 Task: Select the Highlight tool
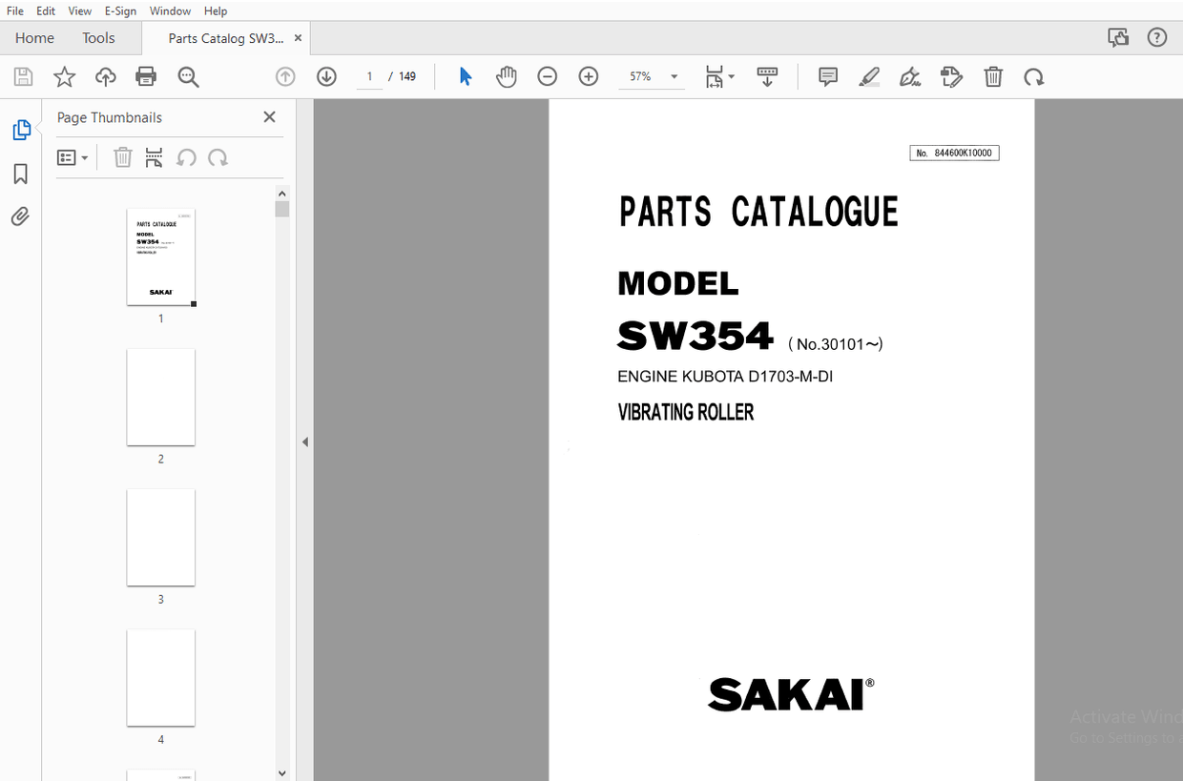click(x=869, y=76)
